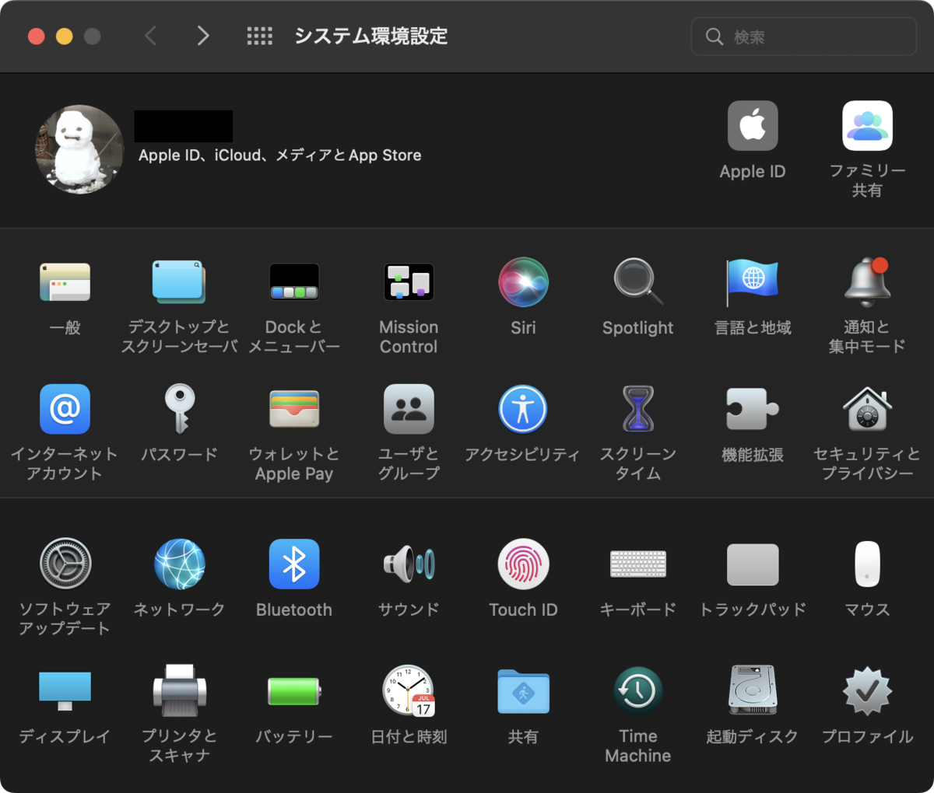
Task: Open Touch ID fingerprint icon
Action: tap(523, 564)
